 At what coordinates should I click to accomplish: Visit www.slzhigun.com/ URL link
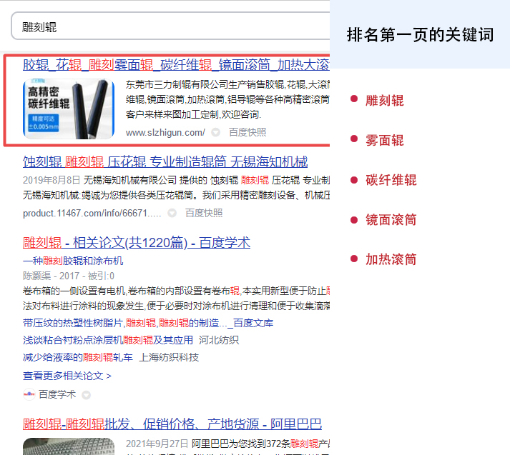click(x=165, y=133)
